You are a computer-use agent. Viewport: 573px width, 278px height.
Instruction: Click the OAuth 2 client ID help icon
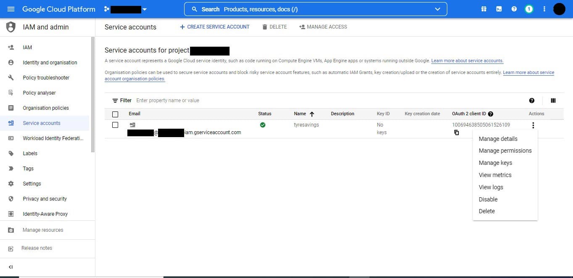(491, 114)
